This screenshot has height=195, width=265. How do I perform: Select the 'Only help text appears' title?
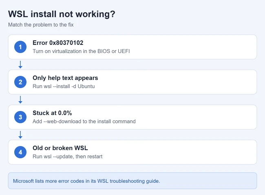click(x=65, y=78)
